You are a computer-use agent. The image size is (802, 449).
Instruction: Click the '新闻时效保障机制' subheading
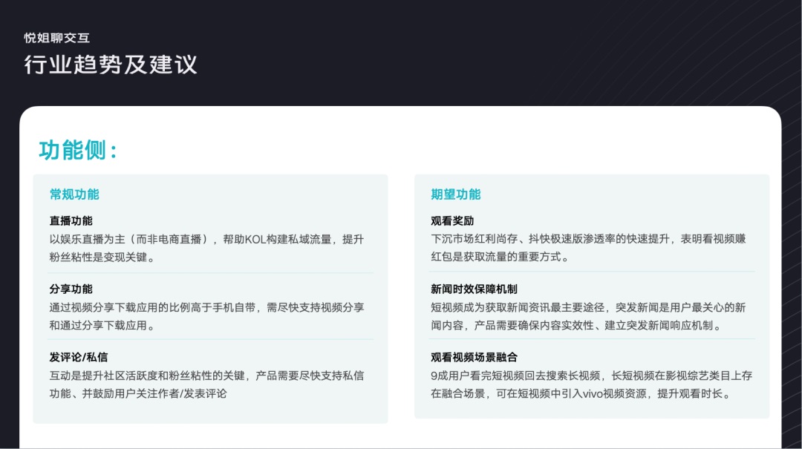(474, 289)
